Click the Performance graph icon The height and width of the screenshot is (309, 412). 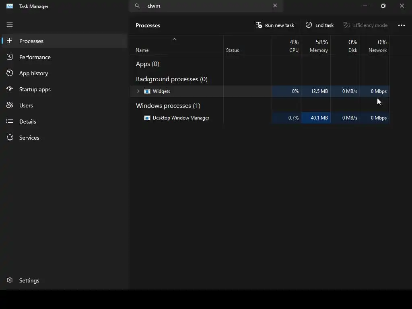pos(10,57)
